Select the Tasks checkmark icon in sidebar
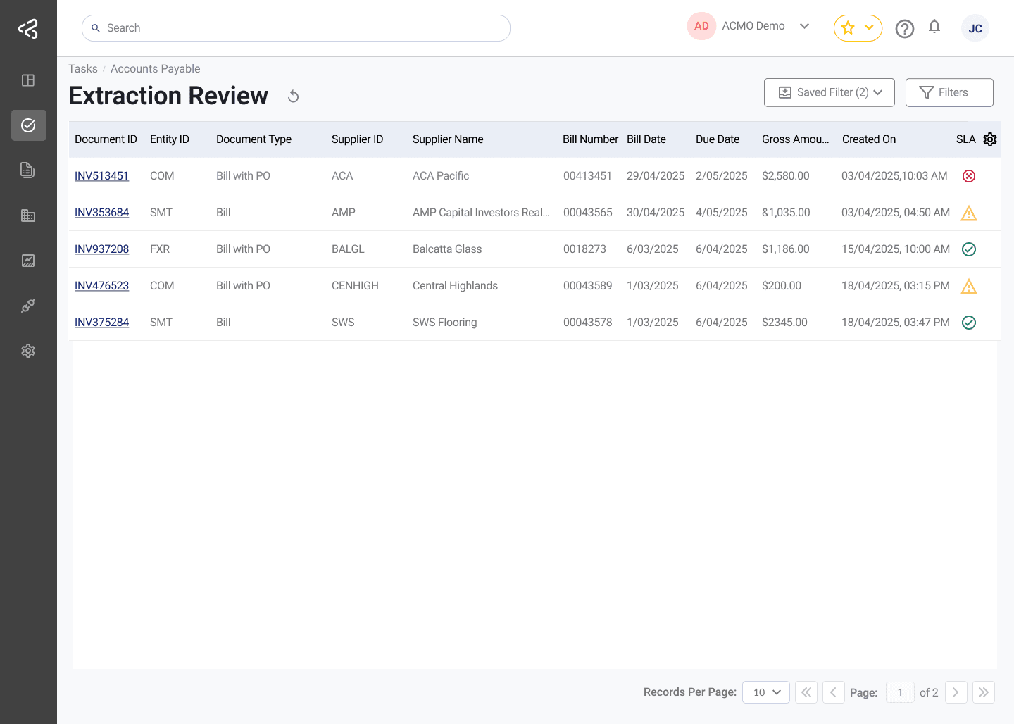The height and width of the screenshot is (724, 1014). (x=28, y=125)
